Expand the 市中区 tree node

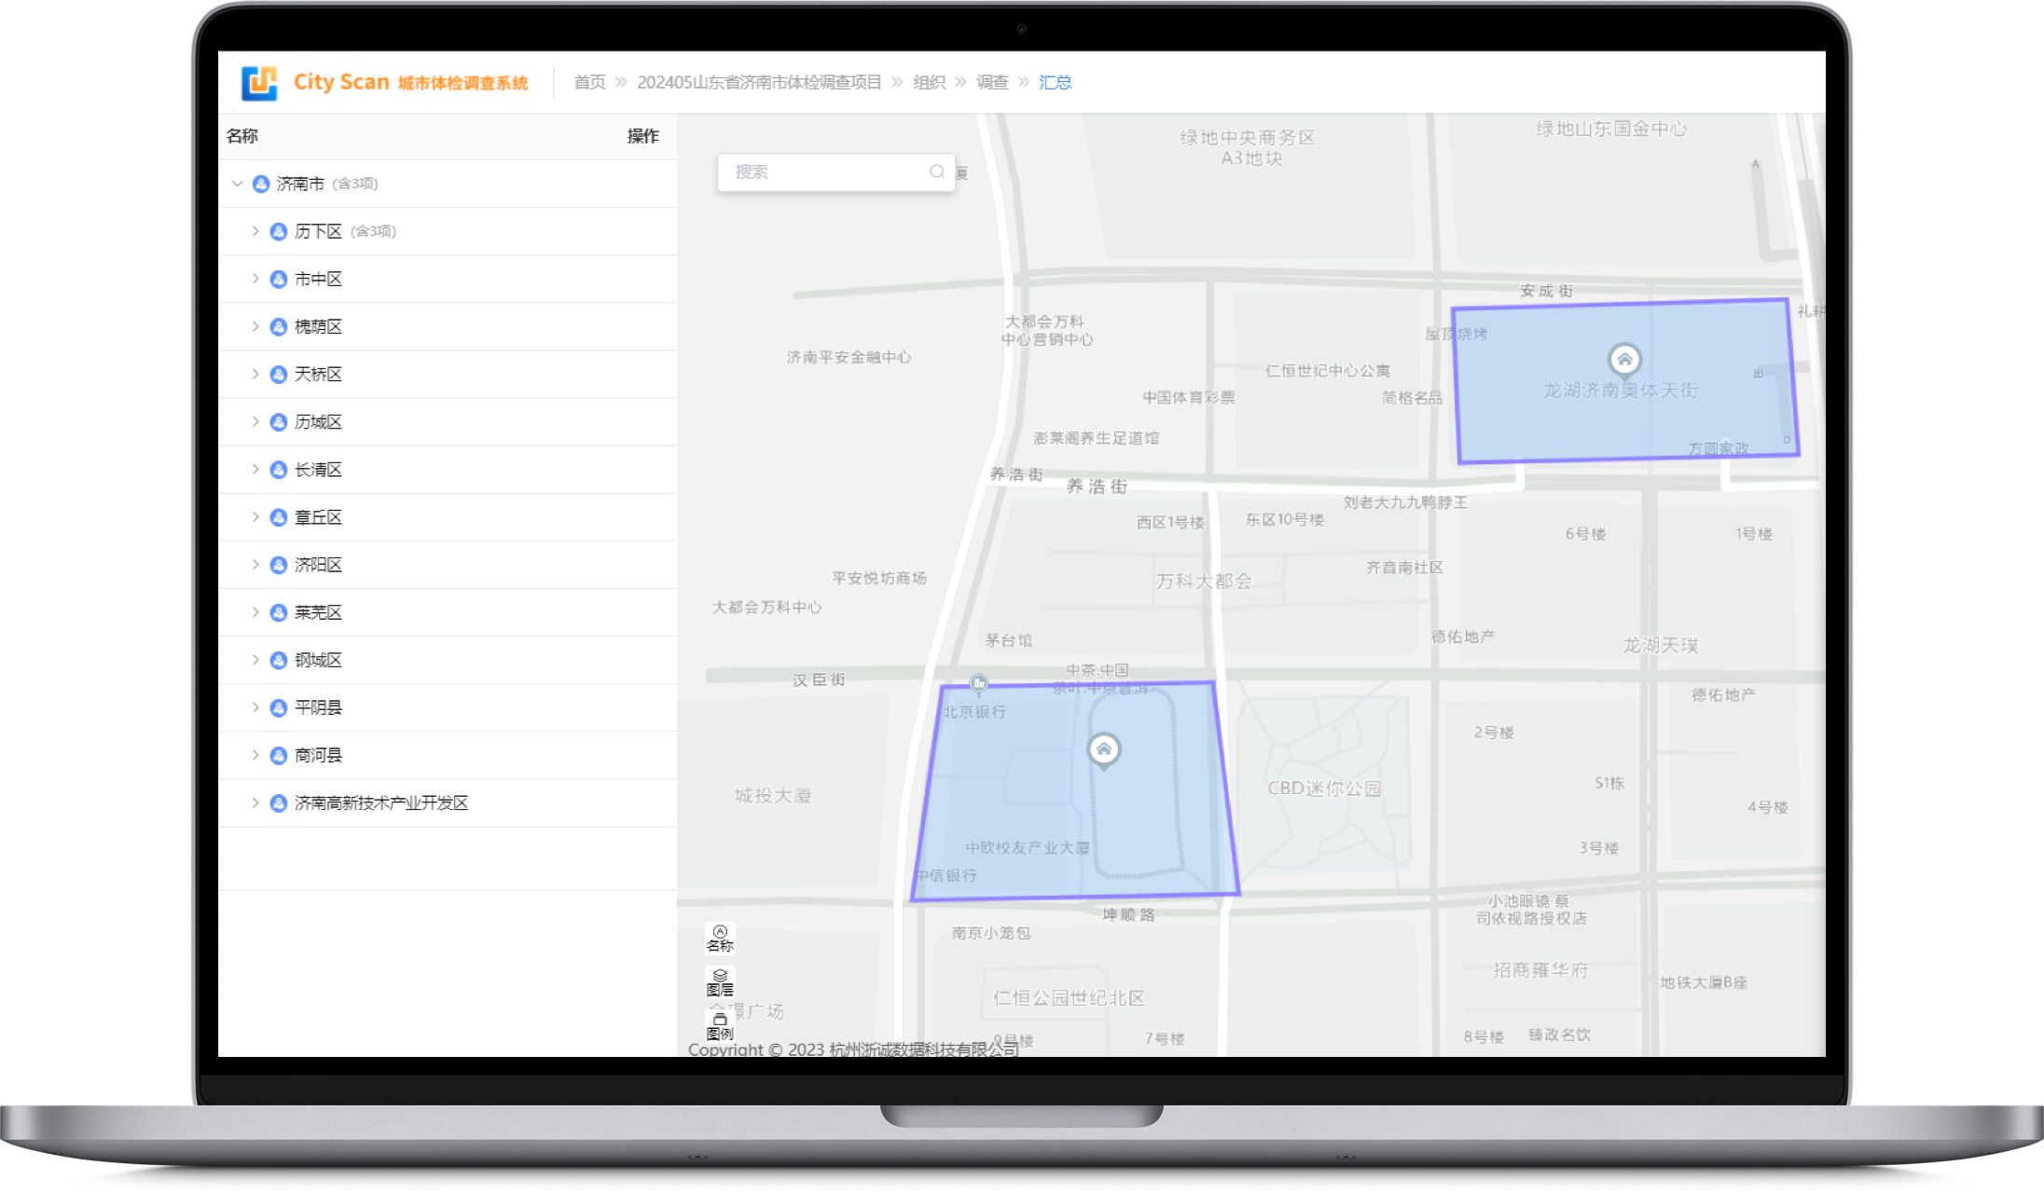(255, 279)
